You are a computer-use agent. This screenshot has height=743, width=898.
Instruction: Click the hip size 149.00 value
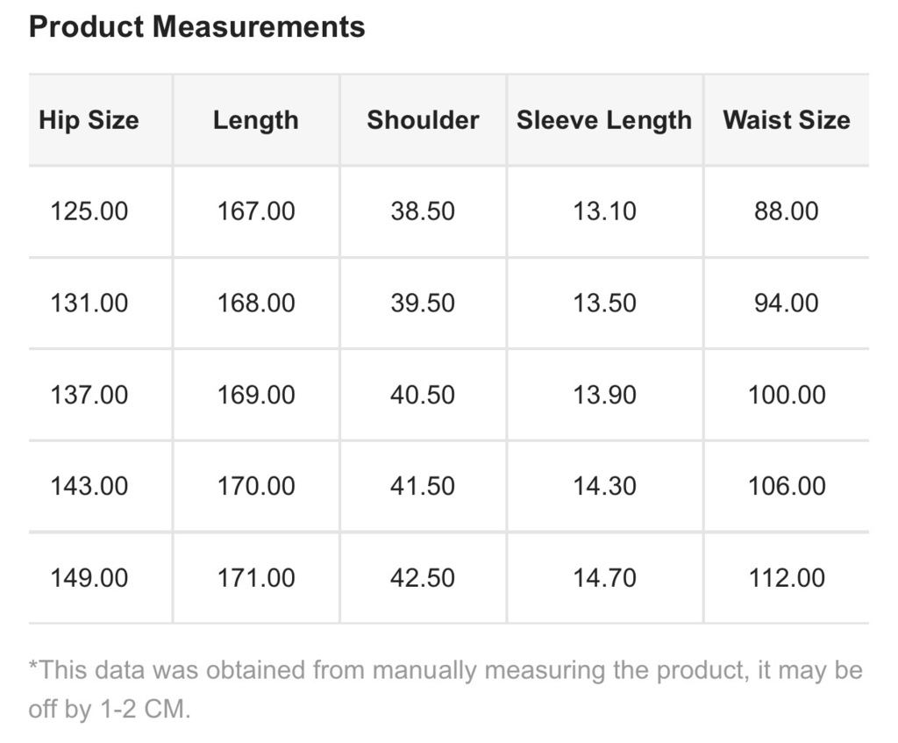point(89,578)
